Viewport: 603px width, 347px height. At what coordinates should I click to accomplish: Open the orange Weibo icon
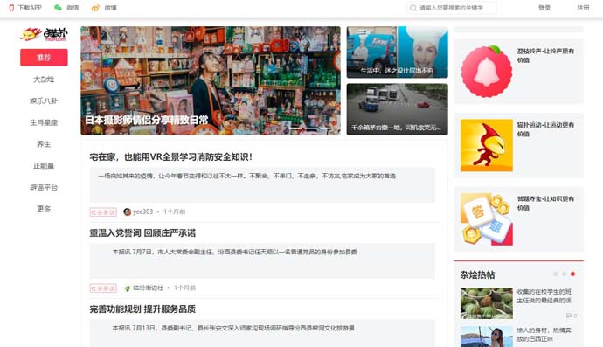95,8
